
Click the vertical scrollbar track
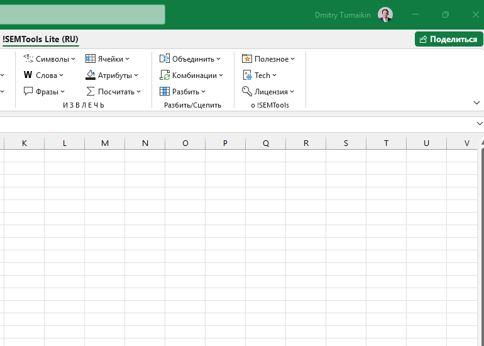481,247
